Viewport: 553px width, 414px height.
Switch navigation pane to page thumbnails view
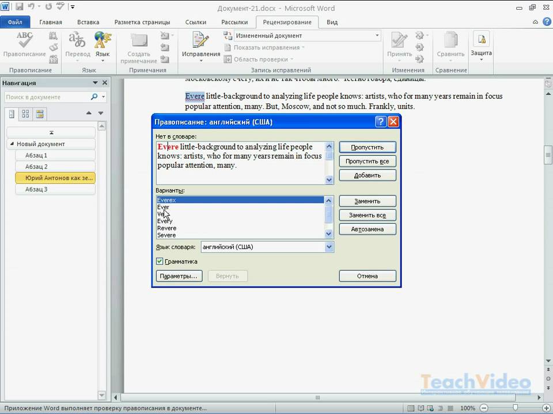coord(25,114)
